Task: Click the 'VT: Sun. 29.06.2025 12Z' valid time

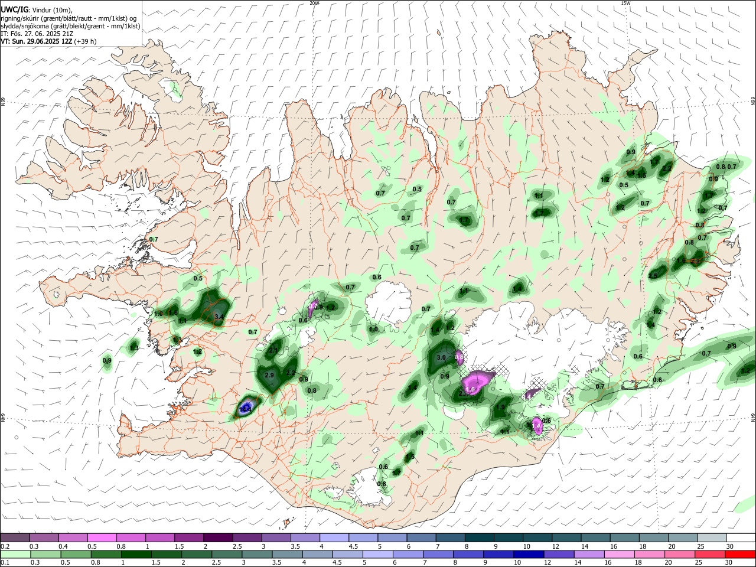Action: [x=37, y=41]
